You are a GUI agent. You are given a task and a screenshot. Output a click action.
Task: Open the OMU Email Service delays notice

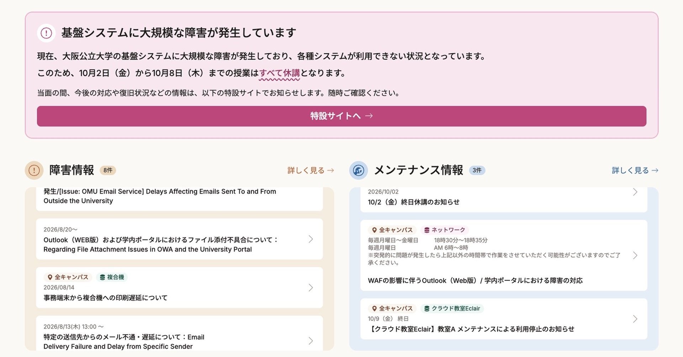tap(179, 199)
